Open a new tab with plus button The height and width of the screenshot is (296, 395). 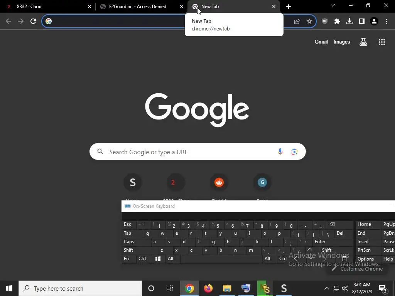[289, 7]
